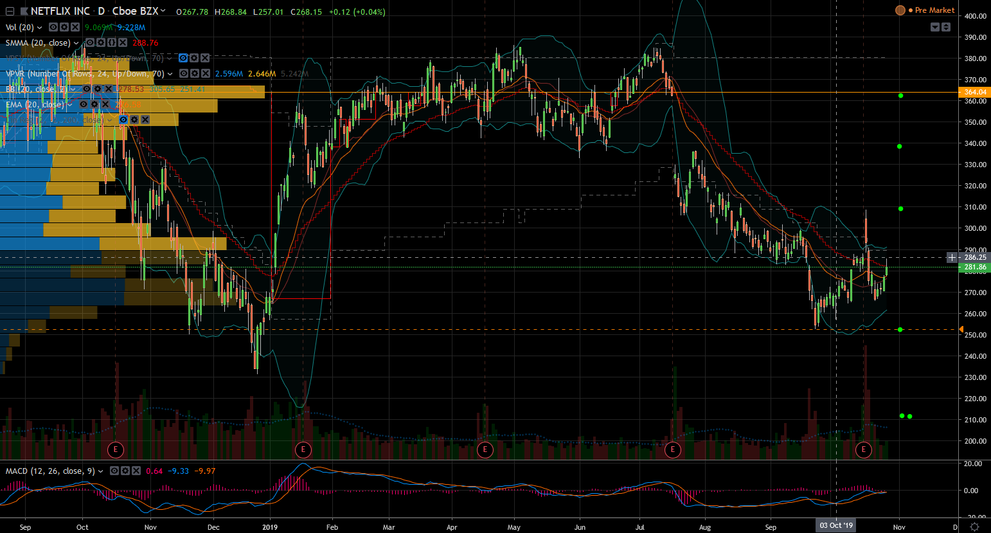991x533 pixels.
Task: Open earnings marker near October 2018
Action: point(116,449)
